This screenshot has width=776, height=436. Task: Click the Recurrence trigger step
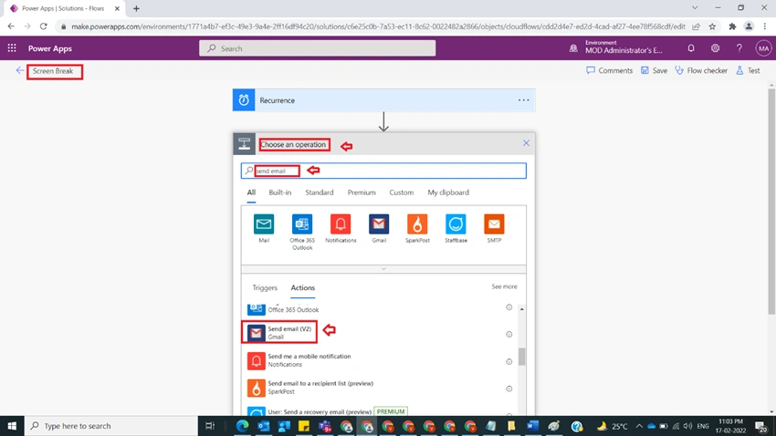point(384,100)
